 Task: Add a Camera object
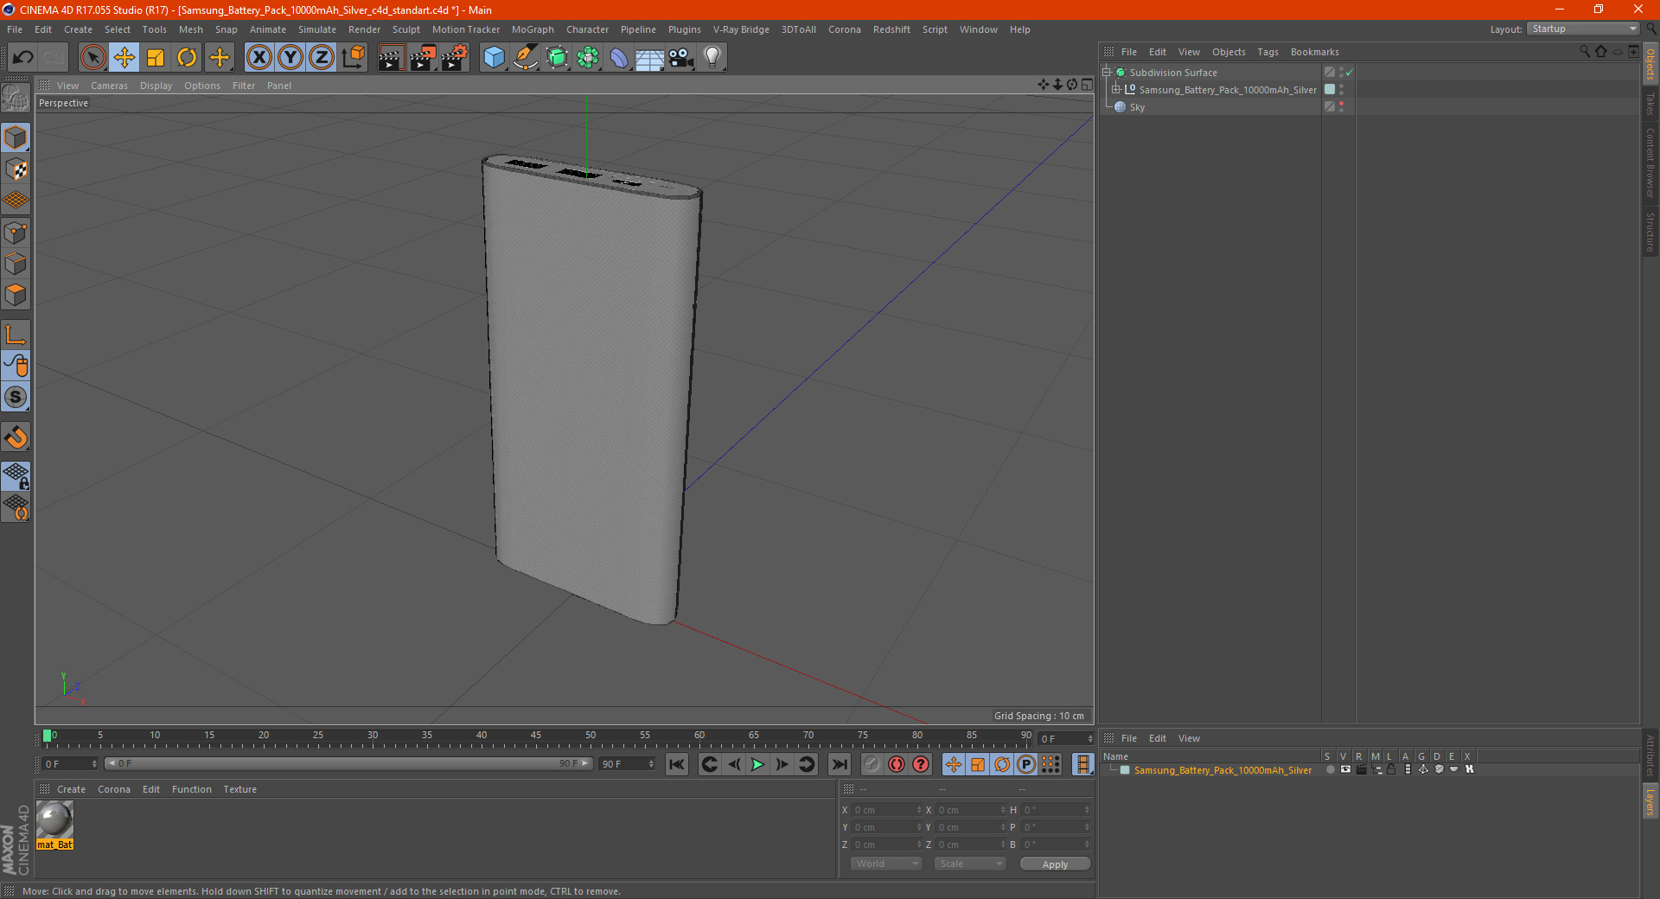[x=680, y=58]
